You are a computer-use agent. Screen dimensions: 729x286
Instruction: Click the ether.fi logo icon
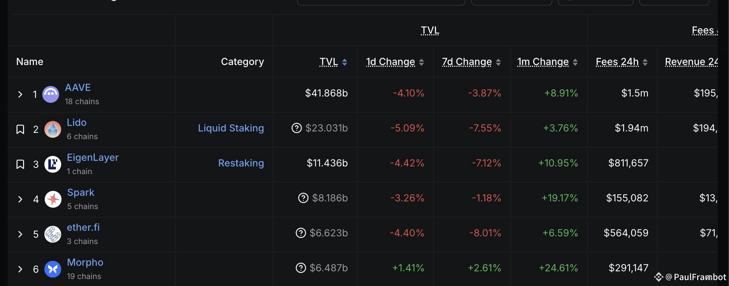point(53,234)
